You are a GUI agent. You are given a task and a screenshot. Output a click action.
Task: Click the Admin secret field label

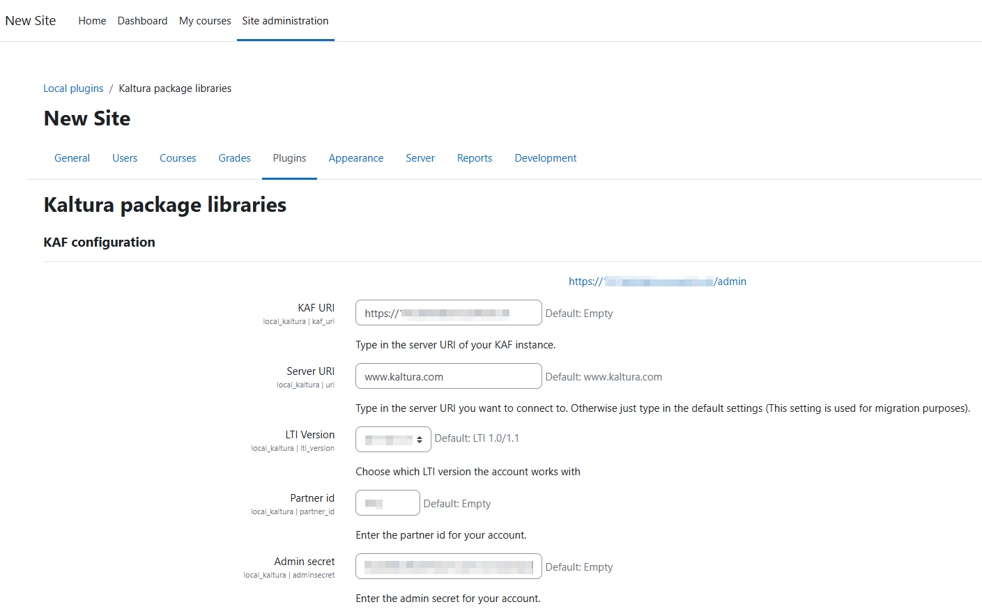[x=304, y=562]
